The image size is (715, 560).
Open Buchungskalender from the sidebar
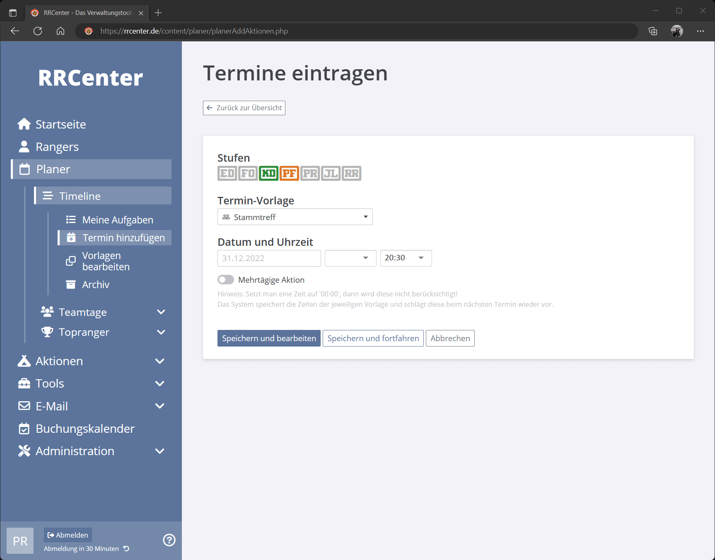click(x=85, y=429)
